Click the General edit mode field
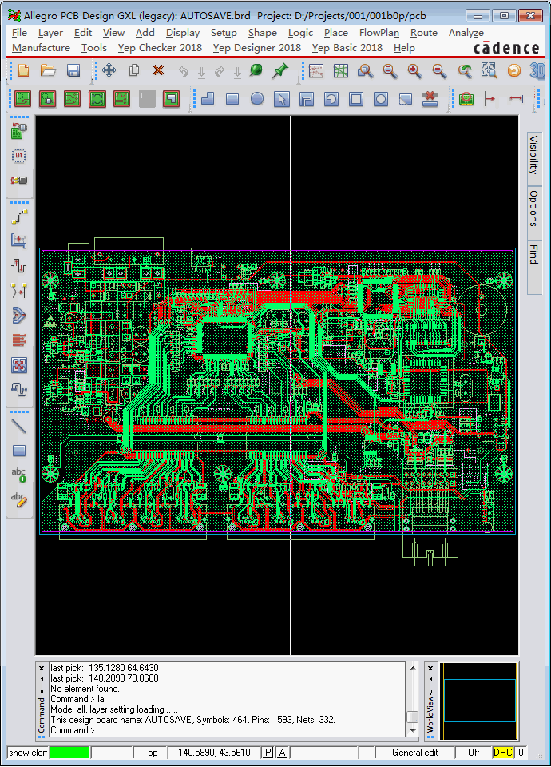551x767 pixels. [414, 753]
